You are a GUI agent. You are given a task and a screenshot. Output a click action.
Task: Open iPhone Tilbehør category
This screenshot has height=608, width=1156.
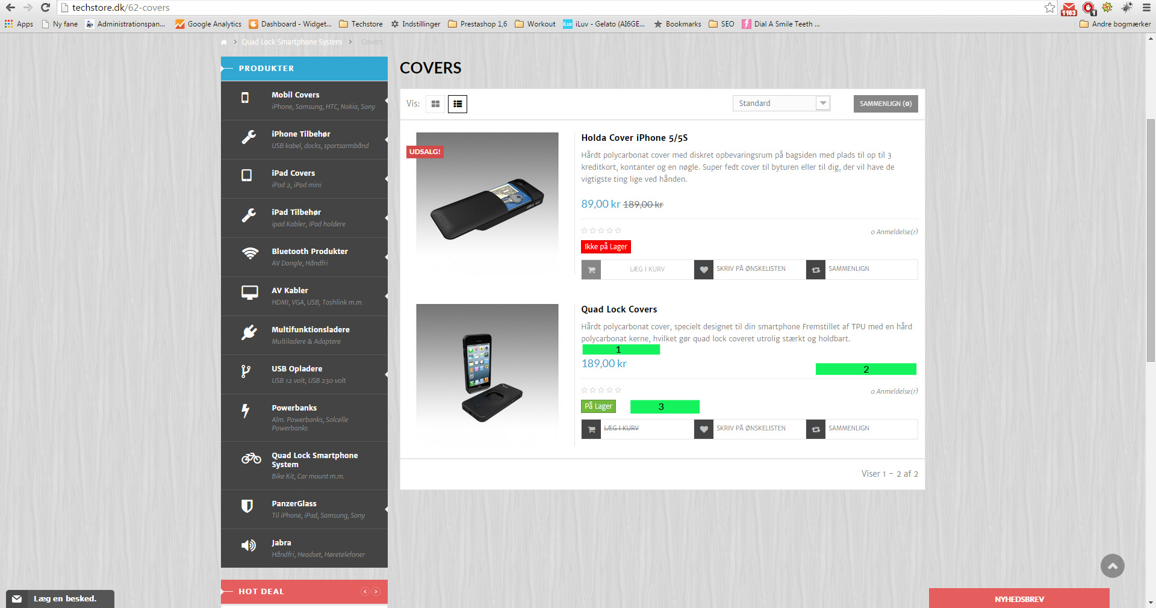(x=304, y=140)
